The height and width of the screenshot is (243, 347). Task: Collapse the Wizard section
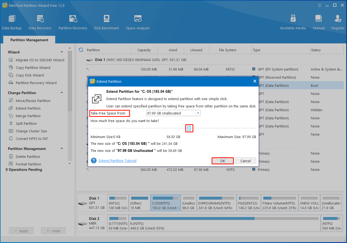point(62,52)
